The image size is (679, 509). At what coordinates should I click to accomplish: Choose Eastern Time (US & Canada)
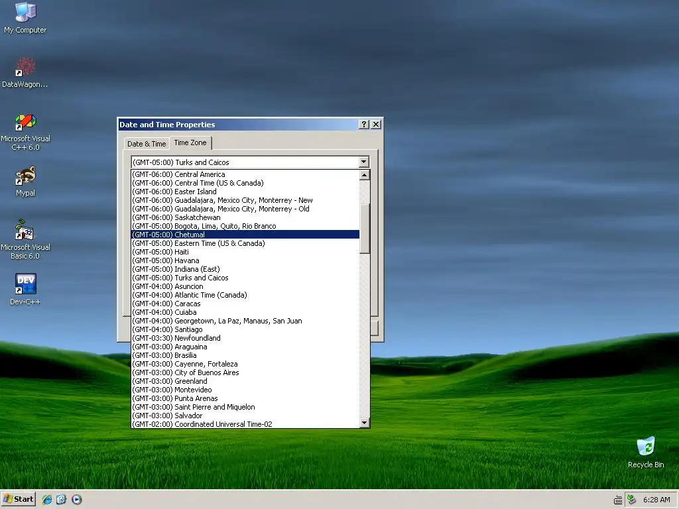[x=245, y=243]
